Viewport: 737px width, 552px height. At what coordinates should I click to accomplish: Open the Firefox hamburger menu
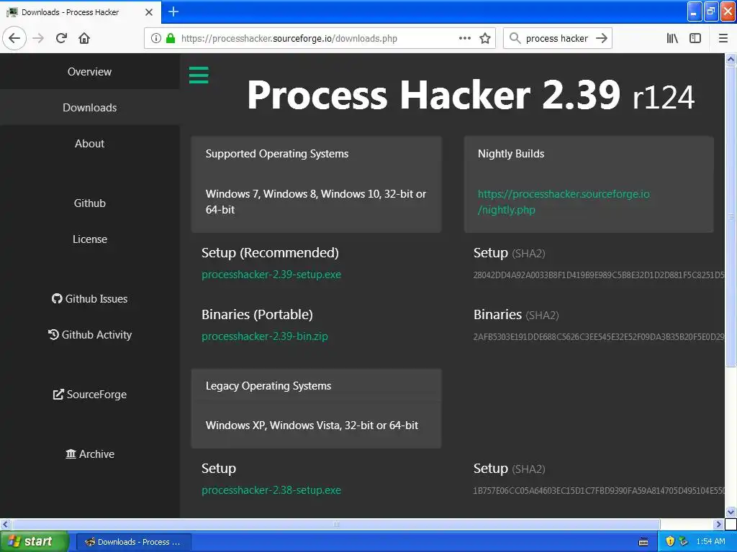pos(723,38)
